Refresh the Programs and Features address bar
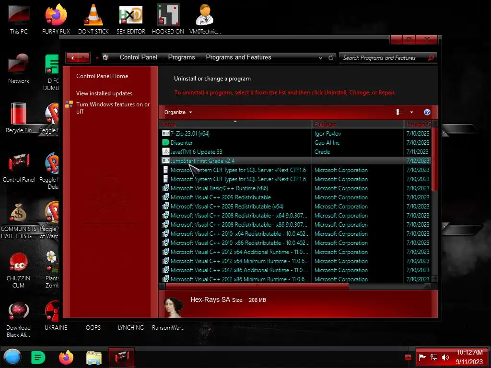The width and height of the screenshot is (491, 368). point(331,57)
